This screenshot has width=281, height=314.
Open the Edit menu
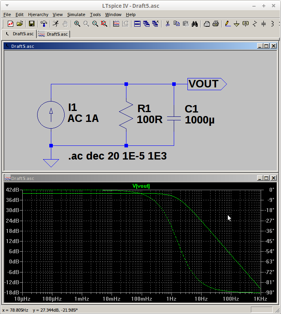click(x=20, y=15)
